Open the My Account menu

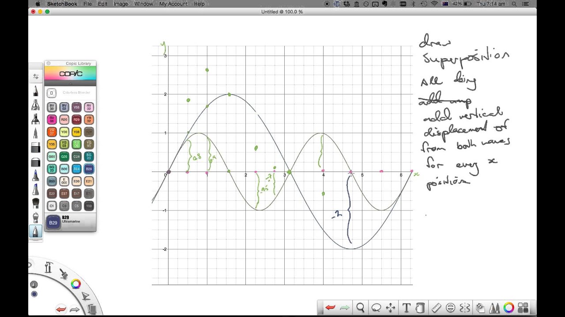click(173, 4)
